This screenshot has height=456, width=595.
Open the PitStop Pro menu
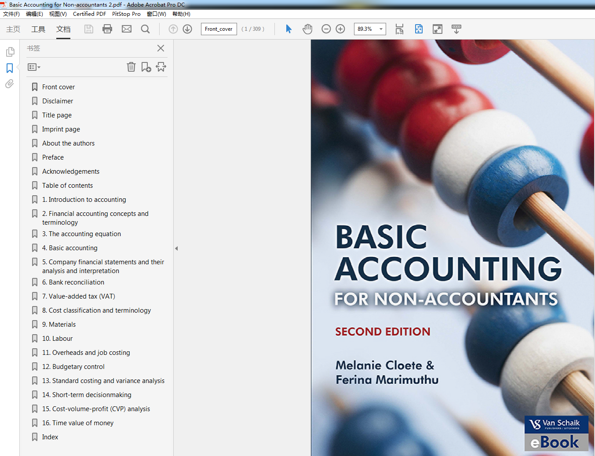point(126,14)
